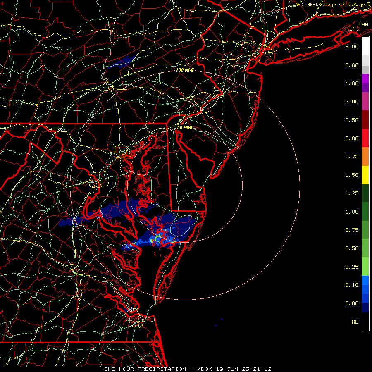Click the 100 NMI range ring label
Viewport: 372px width, 372px height.
(185, 70)
